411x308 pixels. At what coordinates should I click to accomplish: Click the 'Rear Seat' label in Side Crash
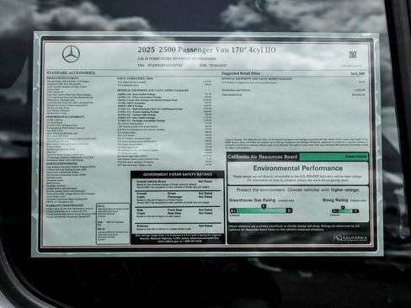click(174, 213)
